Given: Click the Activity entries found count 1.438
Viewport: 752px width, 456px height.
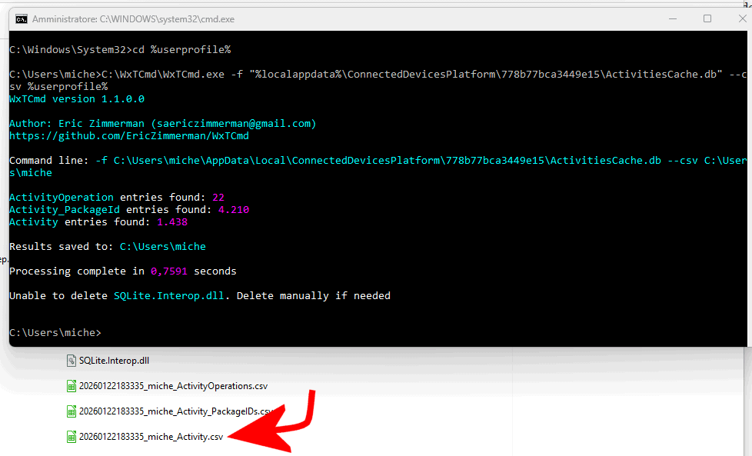Looking at the screenshot, I should 172,222.
